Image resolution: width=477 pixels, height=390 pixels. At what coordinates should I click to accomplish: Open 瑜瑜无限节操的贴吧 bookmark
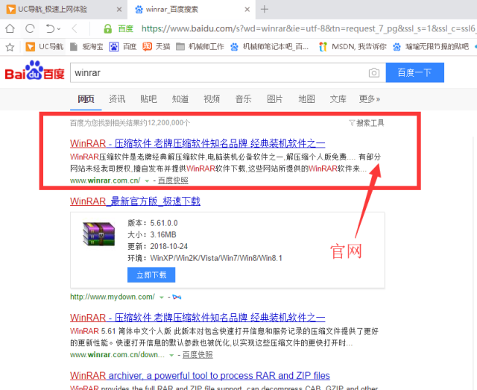coord(431,46)
